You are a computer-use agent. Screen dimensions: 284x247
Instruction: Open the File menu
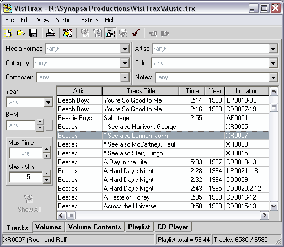coord(9,20)
